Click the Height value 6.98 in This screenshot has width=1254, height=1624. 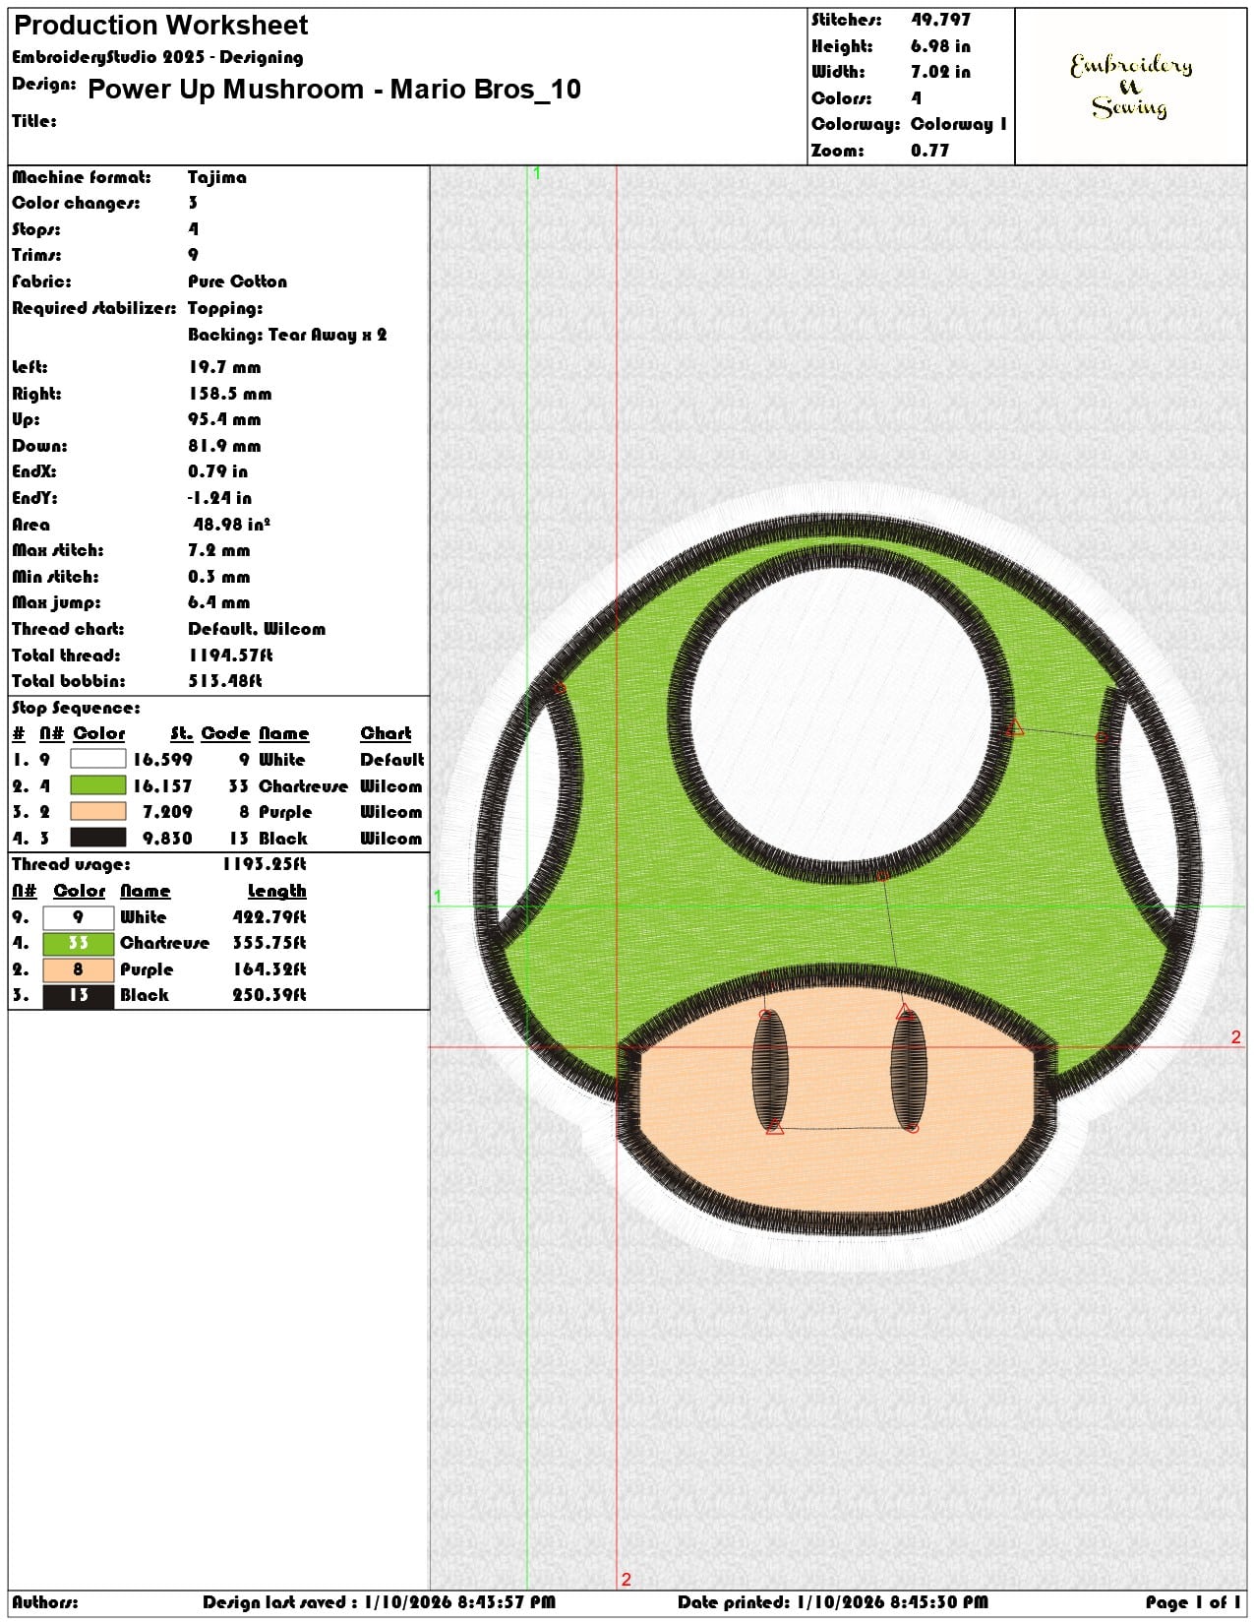coord(940,46)
